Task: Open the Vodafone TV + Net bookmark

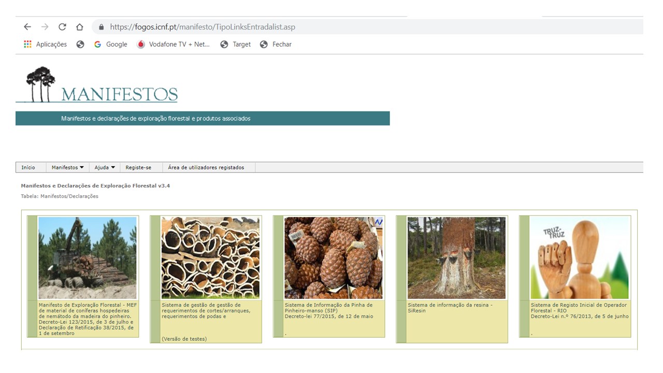Action: (x=174, y=45)
